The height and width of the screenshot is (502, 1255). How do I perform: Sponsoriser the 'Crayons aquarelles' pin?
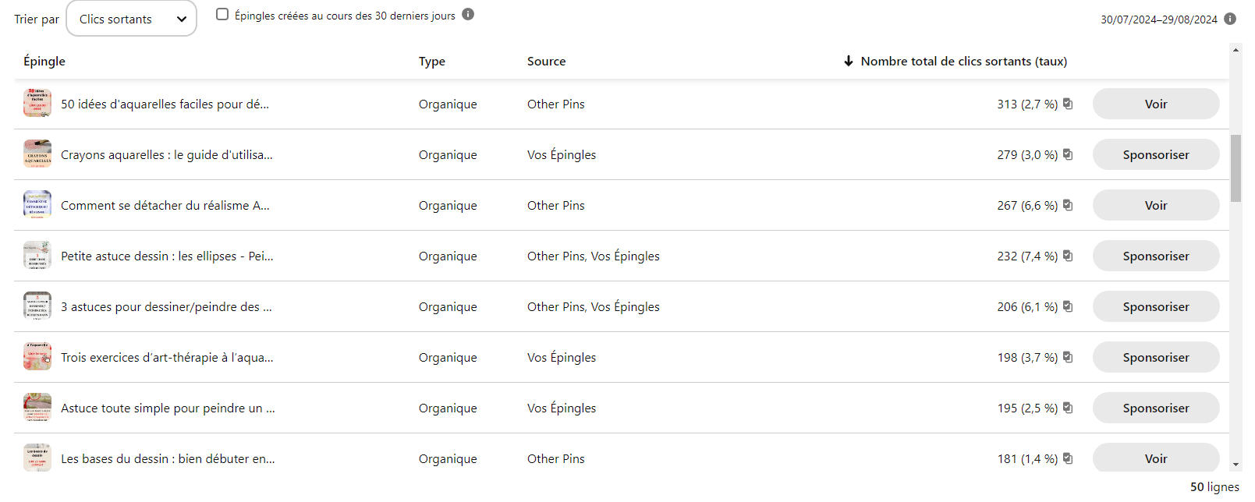[1156, 154]
